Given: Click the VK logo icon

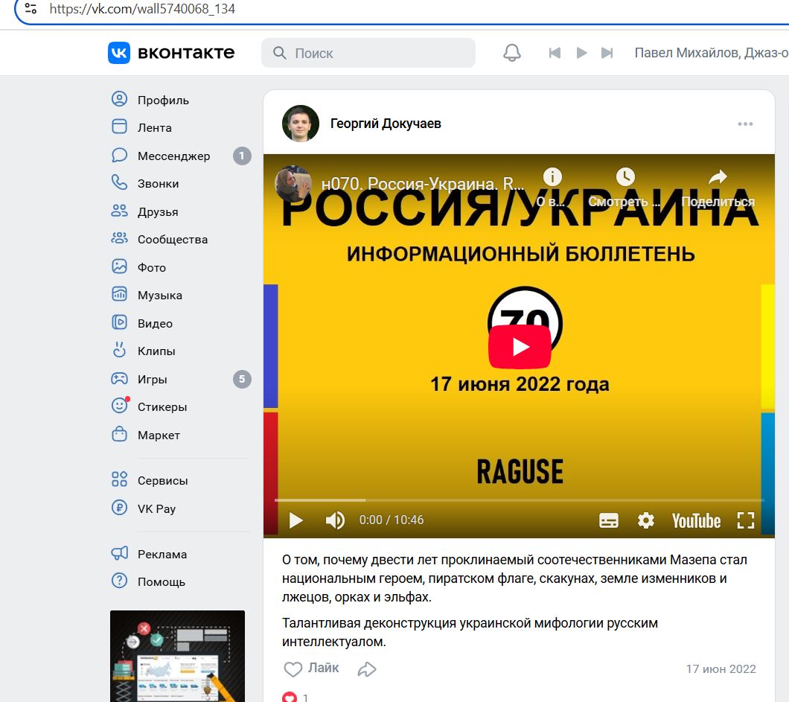Looking at the screenshot, I should [x=119, y=53].
